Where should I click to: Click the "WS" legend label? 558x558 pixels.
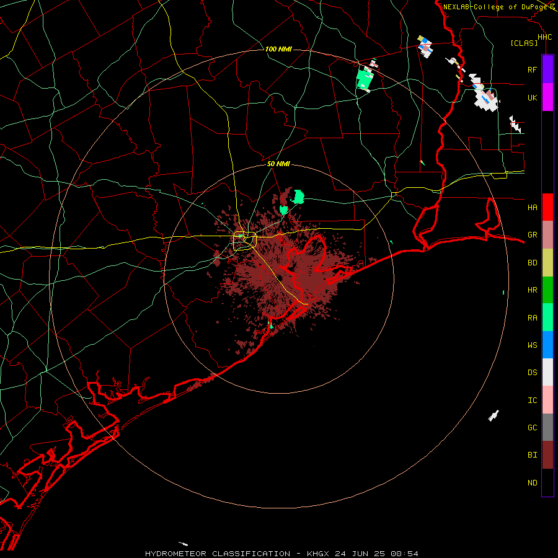click(x=533, y=345)
